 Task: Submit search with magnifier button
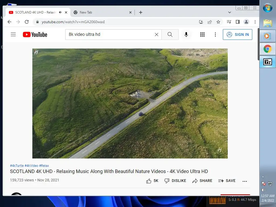tap(170, 34)
